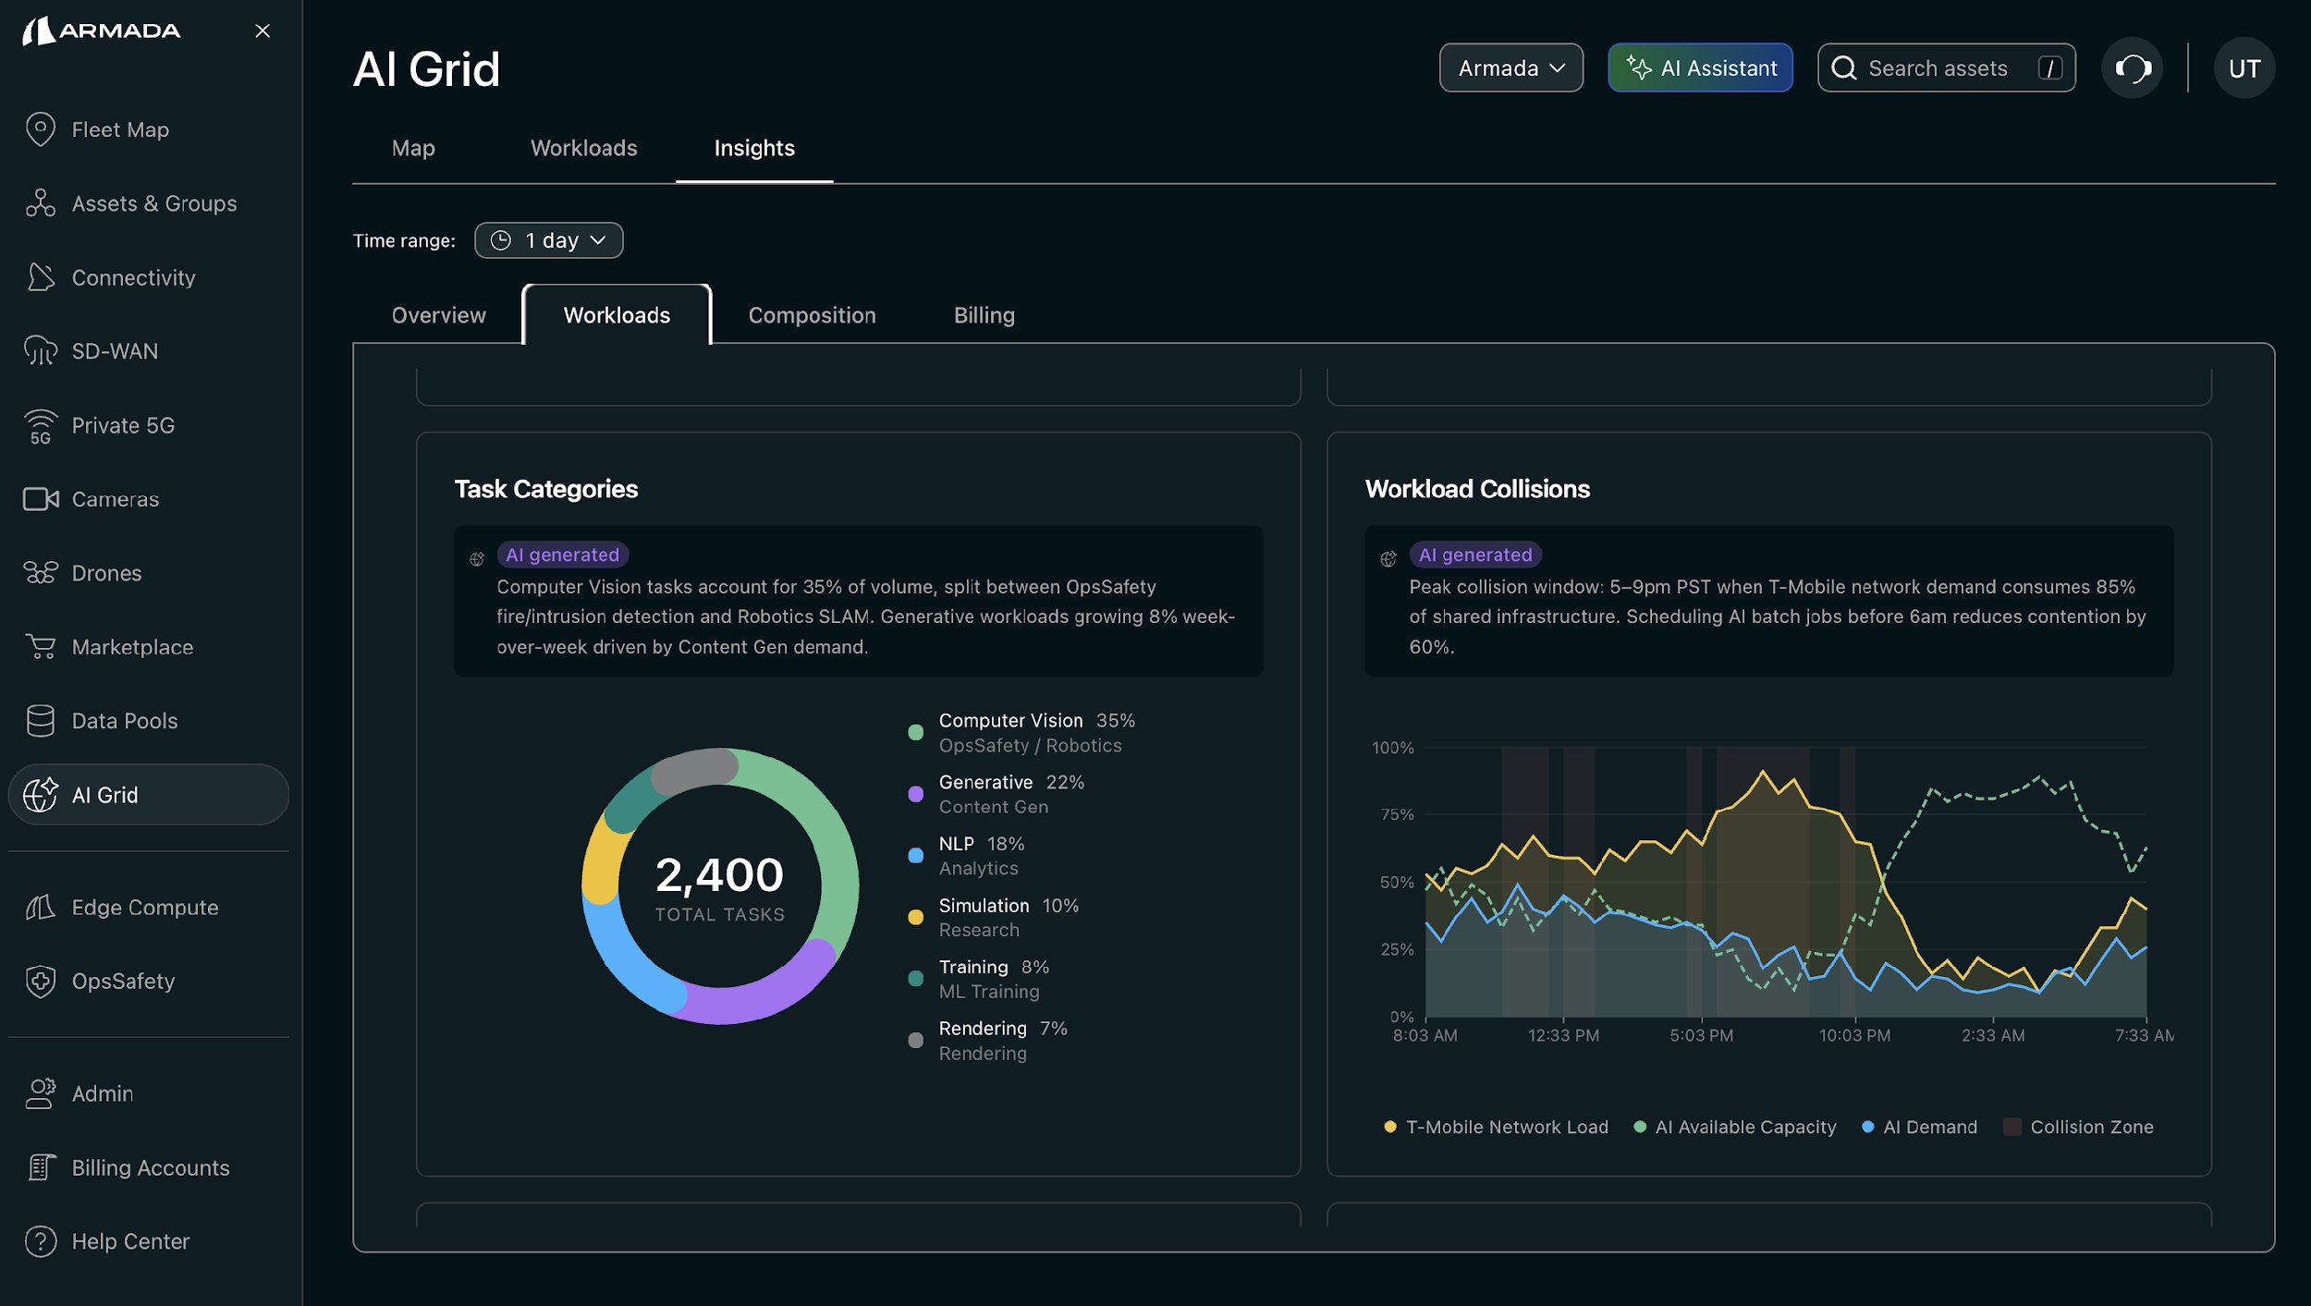The width and height of the screenshot is (2311, 1306).
Task: Open the Time range dropdown
Action: pos(548,239)
